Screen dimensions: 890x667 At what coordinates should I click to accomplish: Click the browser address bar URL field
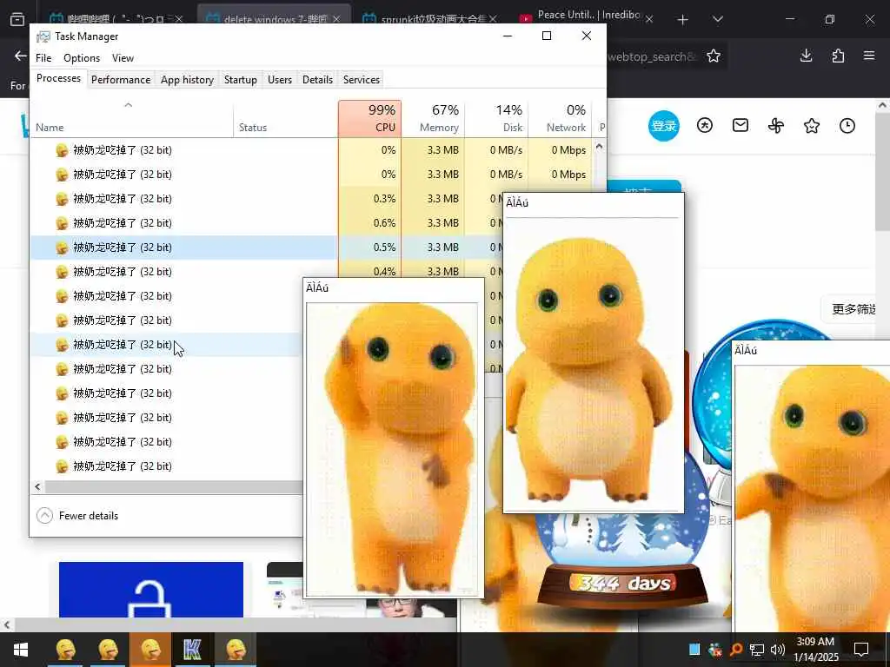click(652, 56)
